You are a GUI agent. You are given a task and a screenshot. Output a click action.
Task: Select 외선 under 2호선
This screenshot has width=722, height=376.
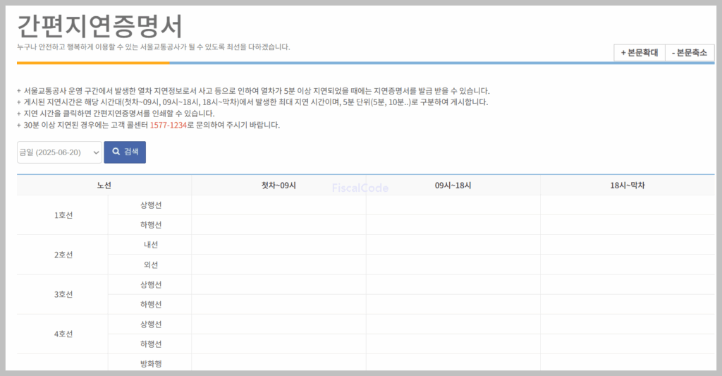[x=150, y=265]
